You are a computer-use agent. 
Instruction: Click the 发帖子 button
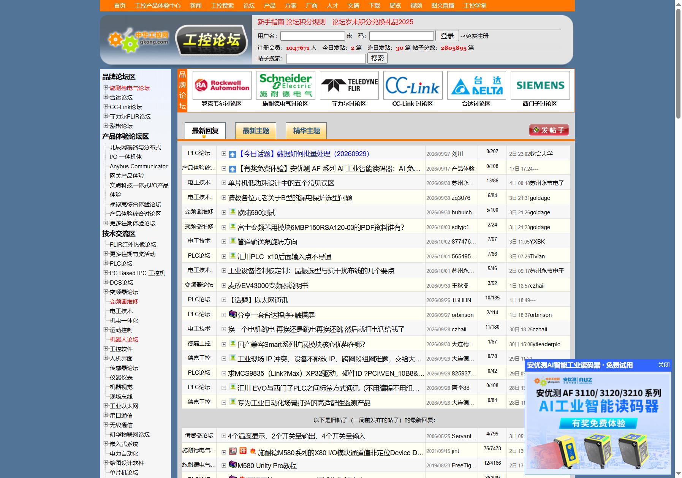549,130
